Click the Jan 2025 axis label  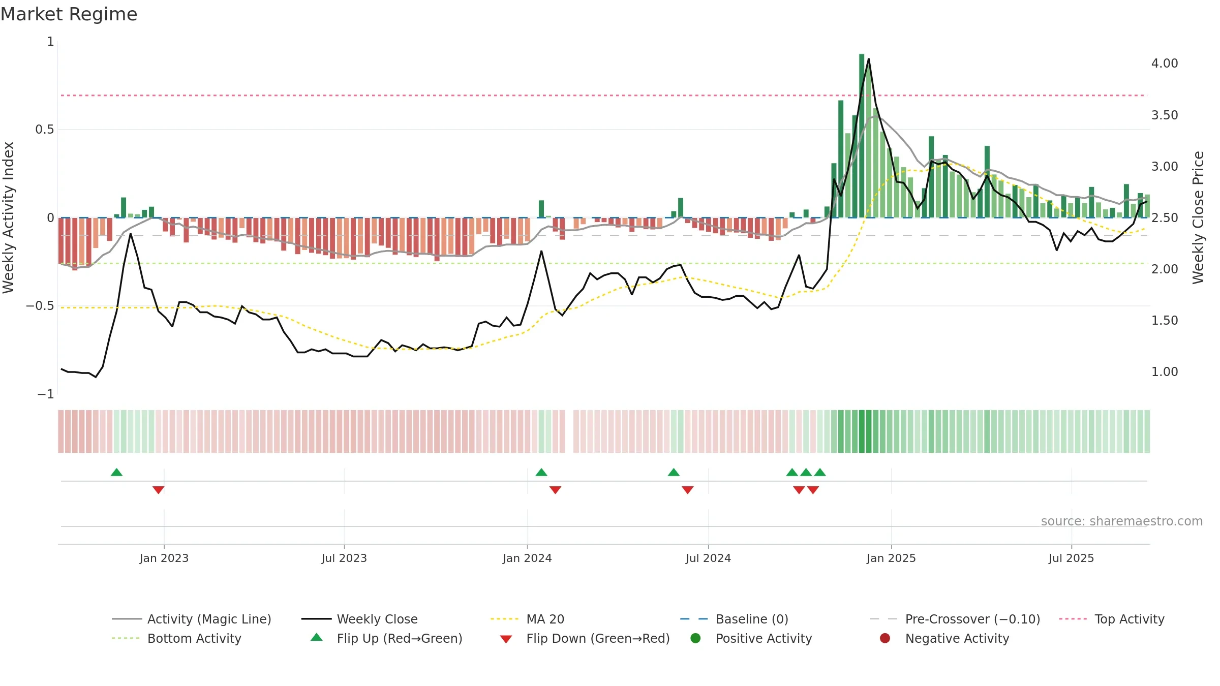[x=891, y=558]
